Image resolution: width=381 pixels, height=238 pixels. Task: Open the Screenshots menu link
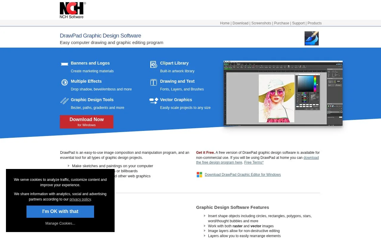pyautogui.click(x=261, y=23)
